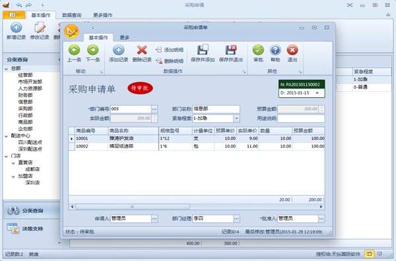Click 新增记录 in main window ribbon

16,31
